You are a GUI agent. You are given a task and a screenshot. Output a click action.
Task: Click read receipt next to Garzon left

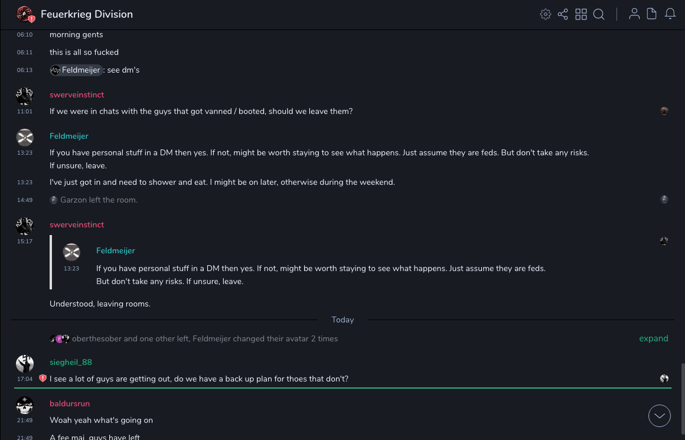coord(664,200)
